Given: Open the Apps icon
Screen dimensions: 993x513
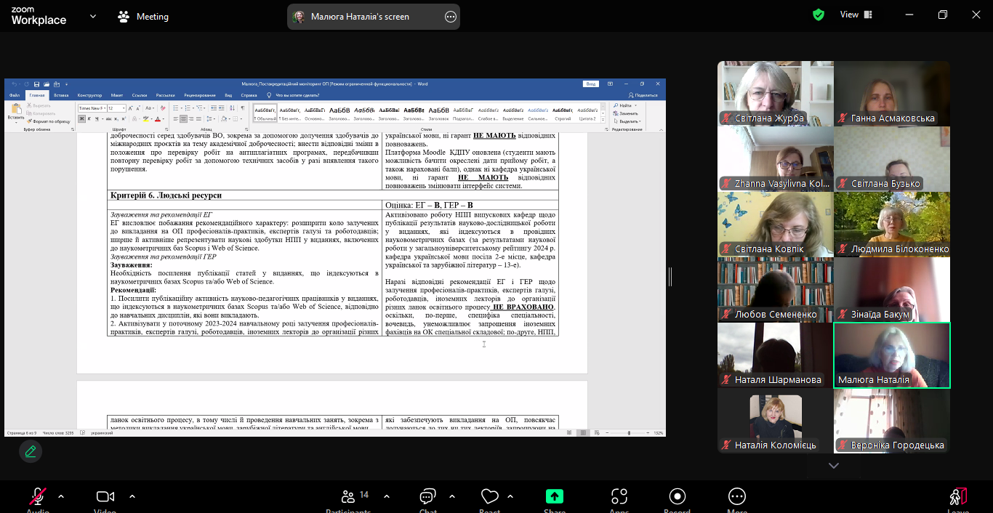Looking at the screenshot, I should (619, 497).
